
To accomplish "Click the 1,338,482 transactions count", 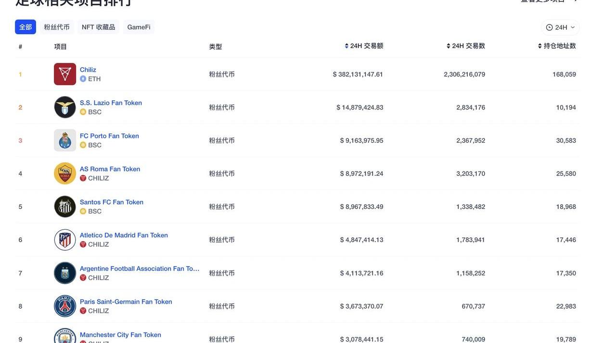I will (471, 207).
